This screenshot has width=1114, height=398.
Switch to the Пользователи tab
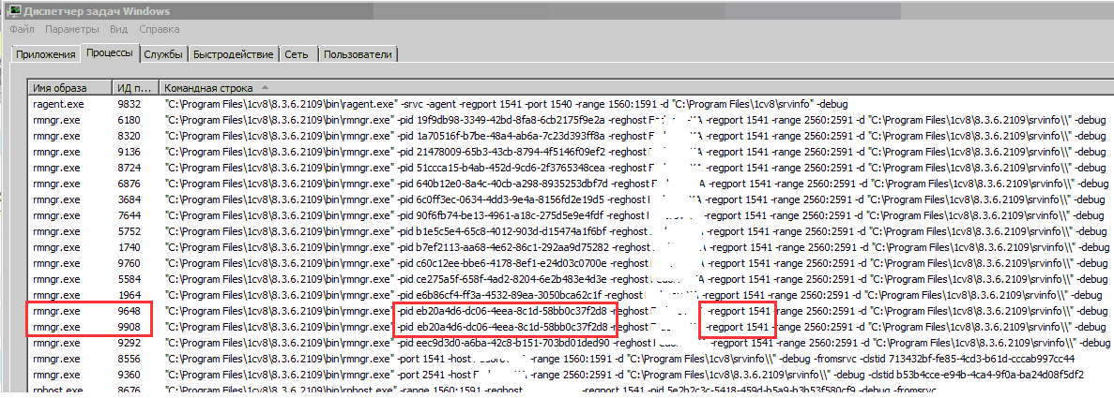click(x=358, y=54)
